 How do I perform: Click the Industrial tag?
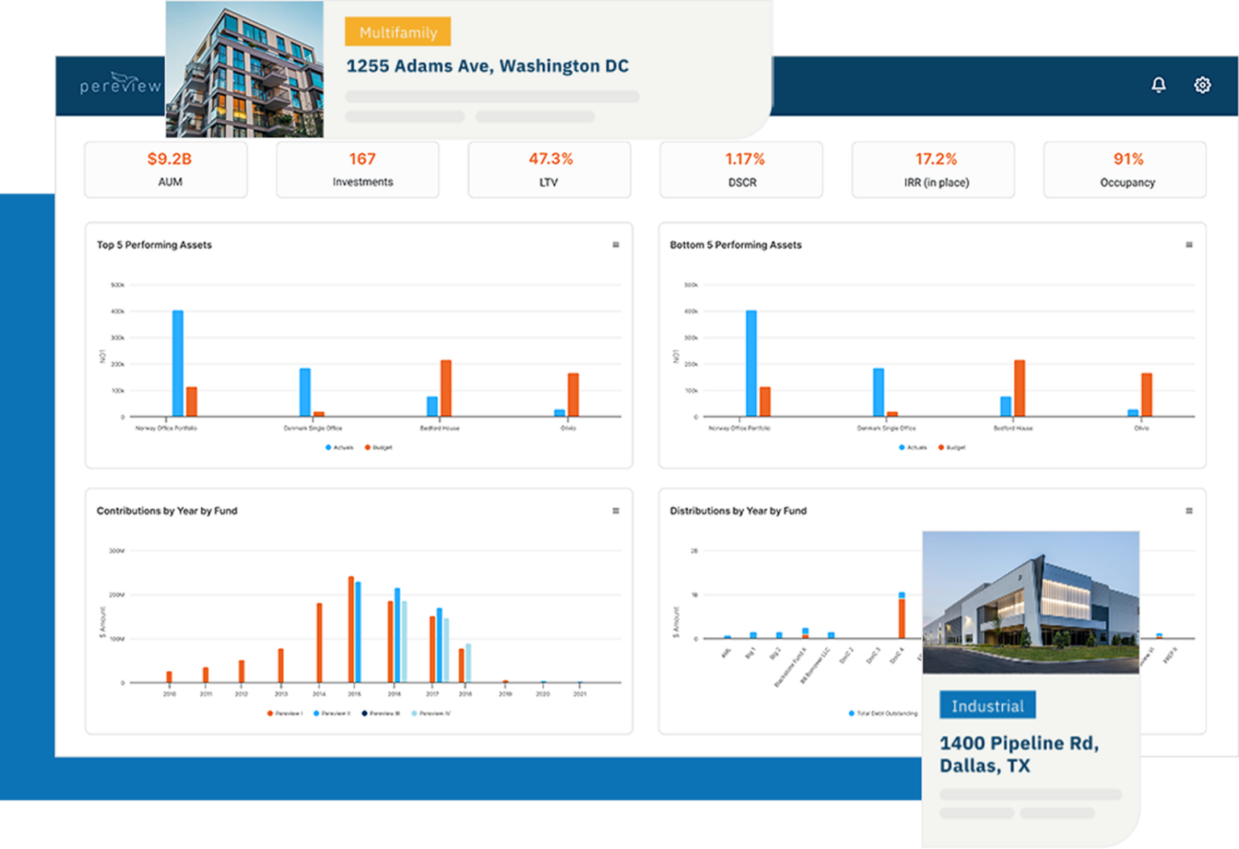click(x=987, y=705)
